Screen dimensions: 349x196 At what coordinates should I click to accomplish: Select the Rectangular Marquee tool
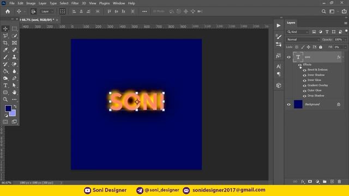click(14, 29)
